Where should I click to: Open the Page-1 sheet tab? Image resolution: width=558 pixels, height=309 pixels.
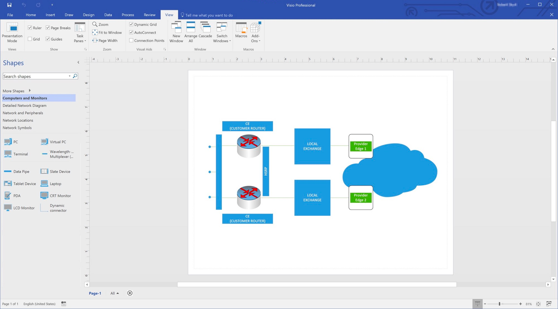(95, 293)
